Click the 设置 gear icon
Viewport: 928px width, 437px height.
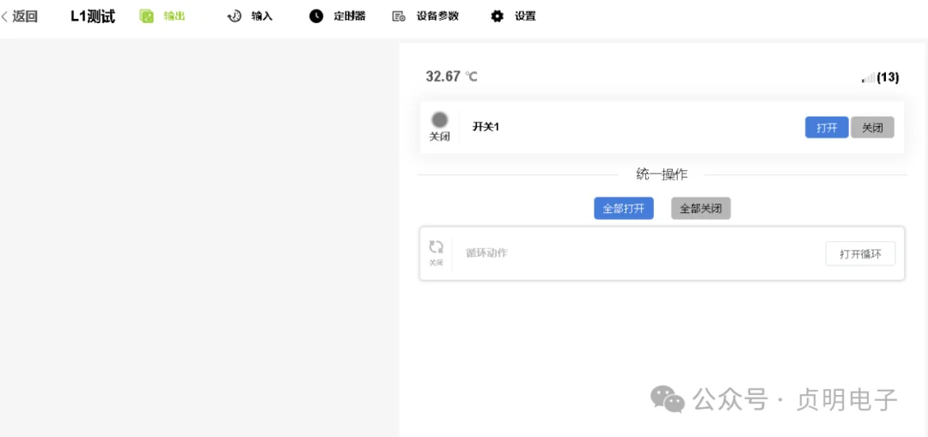(x=498, y=16)
